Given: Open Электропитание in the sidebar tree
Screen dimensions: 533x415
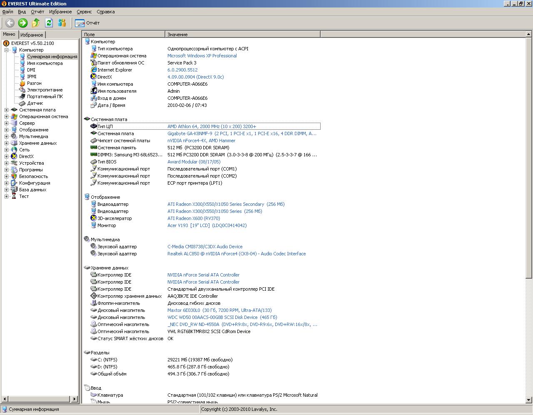Looking at the screenshot, I should 45,90.
